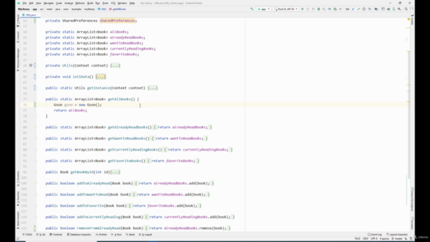Screen dimensions: 430x242
Task: Open the Logcat tool window
Action: 146,235
